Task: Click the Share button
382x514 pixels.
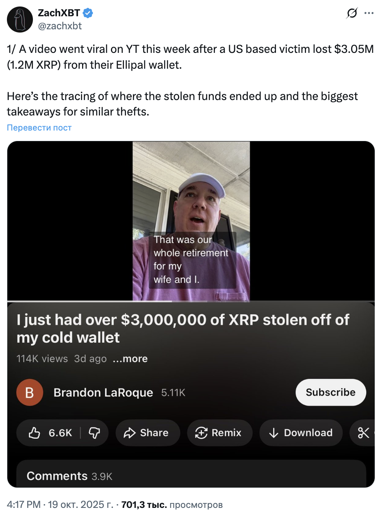Action: [148, 433]
